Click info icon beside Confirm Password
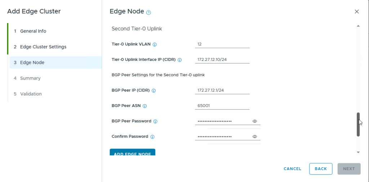 (152, 137)
